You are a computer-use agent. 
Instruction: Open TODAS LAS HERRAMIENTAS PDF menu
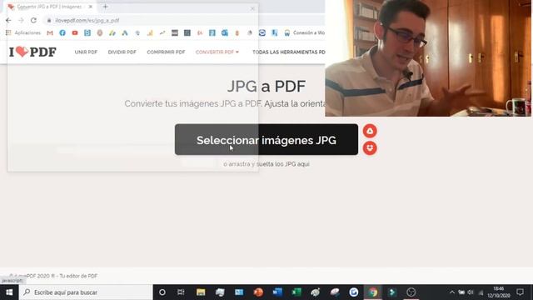289,52
